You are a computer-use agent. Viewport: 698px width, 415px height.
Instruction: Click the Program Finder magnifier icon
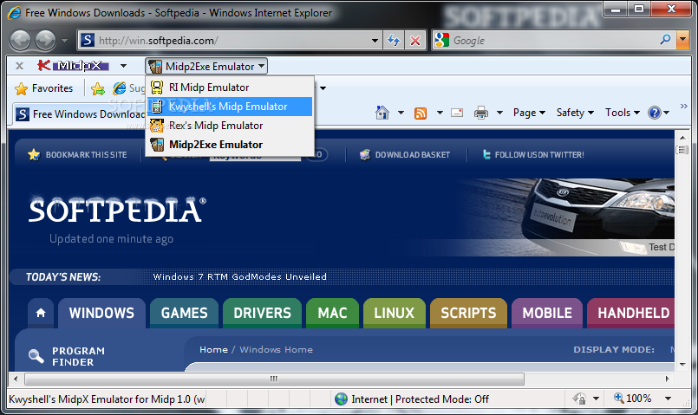click(x=36, y=356)
